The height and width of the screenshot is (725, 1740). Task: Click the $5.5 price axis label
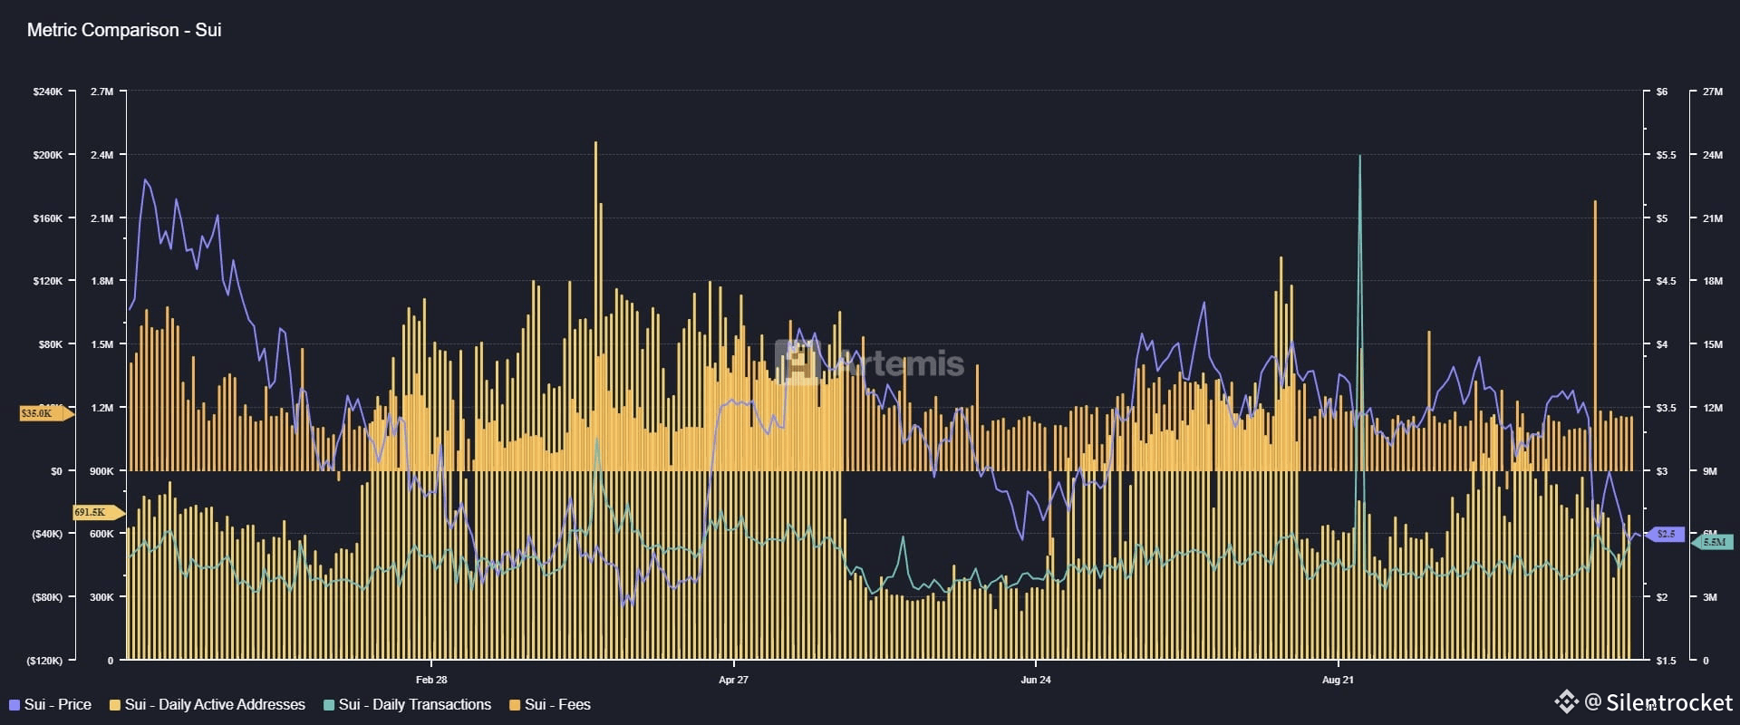click(1666, 155)
